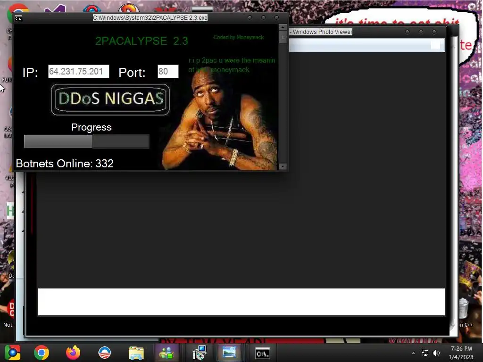Close the Windows Photo Viewer window
This screenshot has height=362, width=483.
434,32
